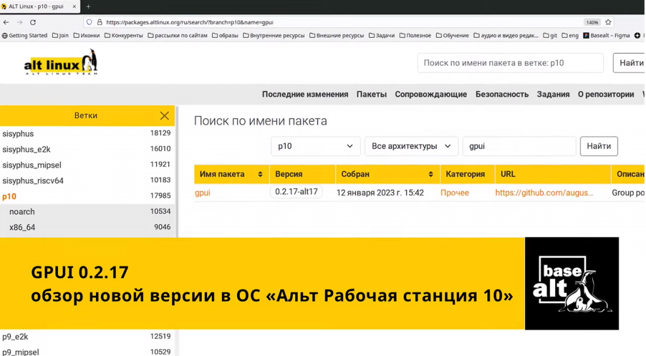646x356 pixels.
Task: Open the eng bookmark folder
Action: coord(570,35)
